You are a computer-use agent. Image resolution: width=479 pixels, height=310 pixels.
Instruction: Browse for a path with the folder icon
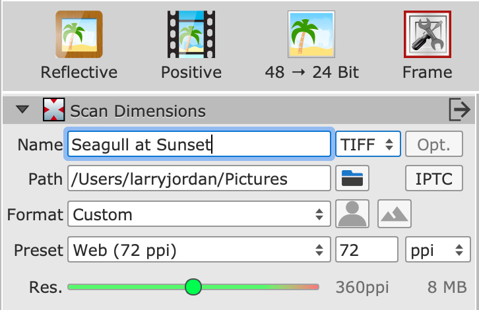pos(352,178)
